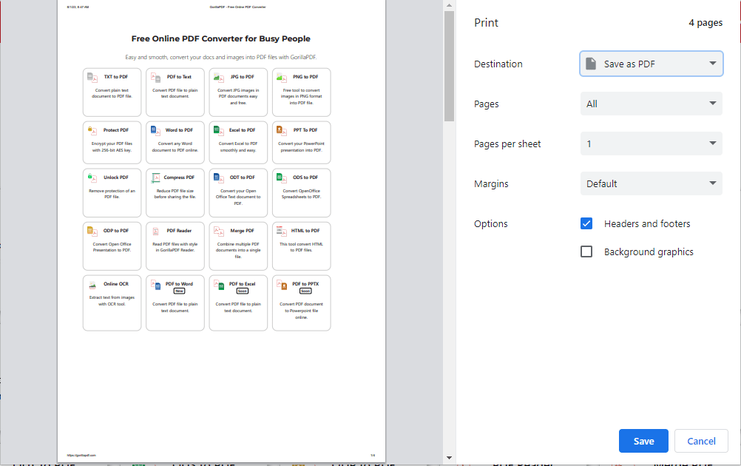Click the 'Extract text from images' description

tap(112, 301)
